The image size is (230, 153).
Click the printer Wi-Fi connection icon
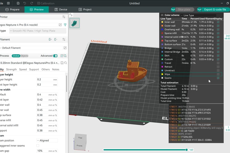click(65, 25)
